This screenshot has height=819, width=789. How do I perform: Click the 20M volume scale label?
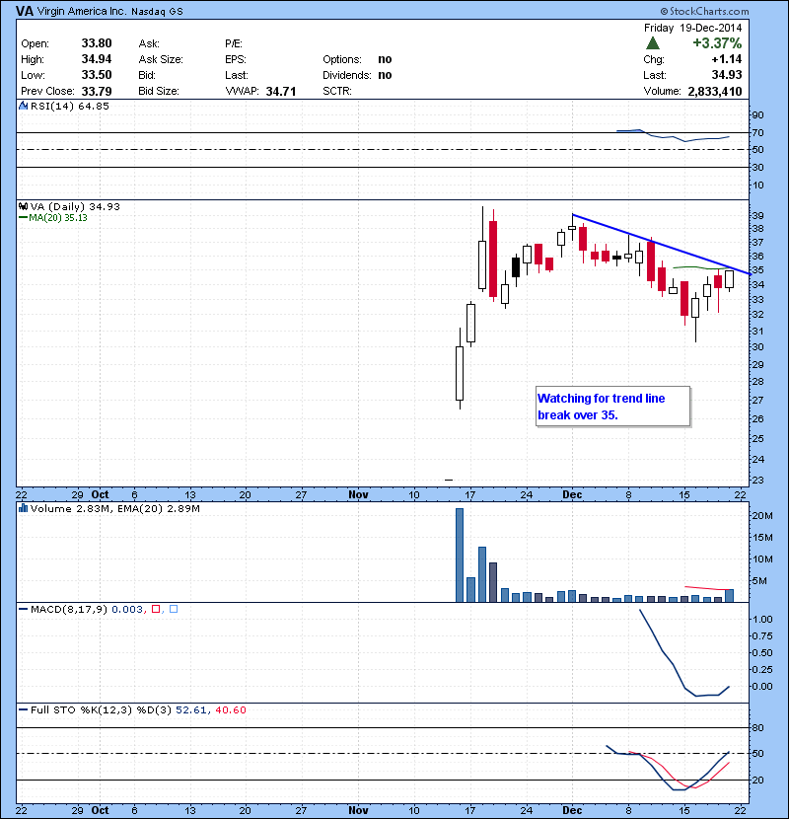(762, 515)
